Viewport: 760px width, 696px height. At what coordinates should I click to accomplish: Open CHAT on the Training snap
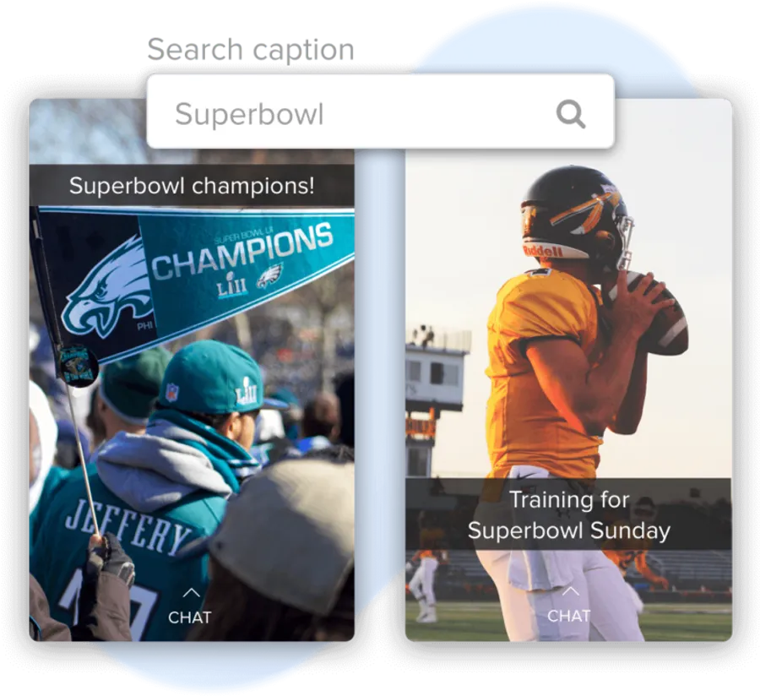click(569, 616)
